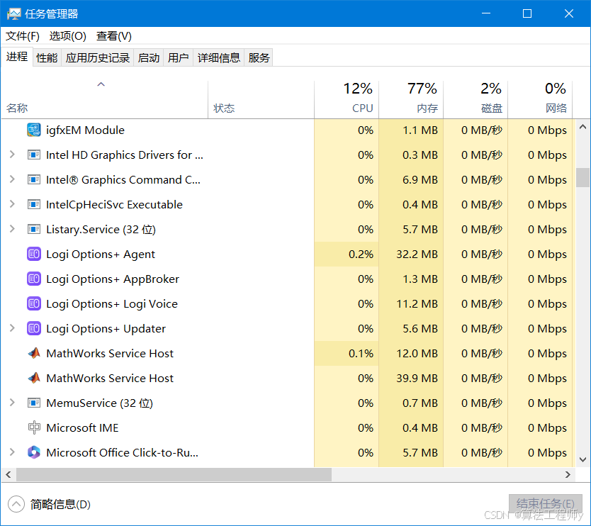
Task: Expand the Microsoft Office Click-to-Run group
Action: [x=12, y=452]
